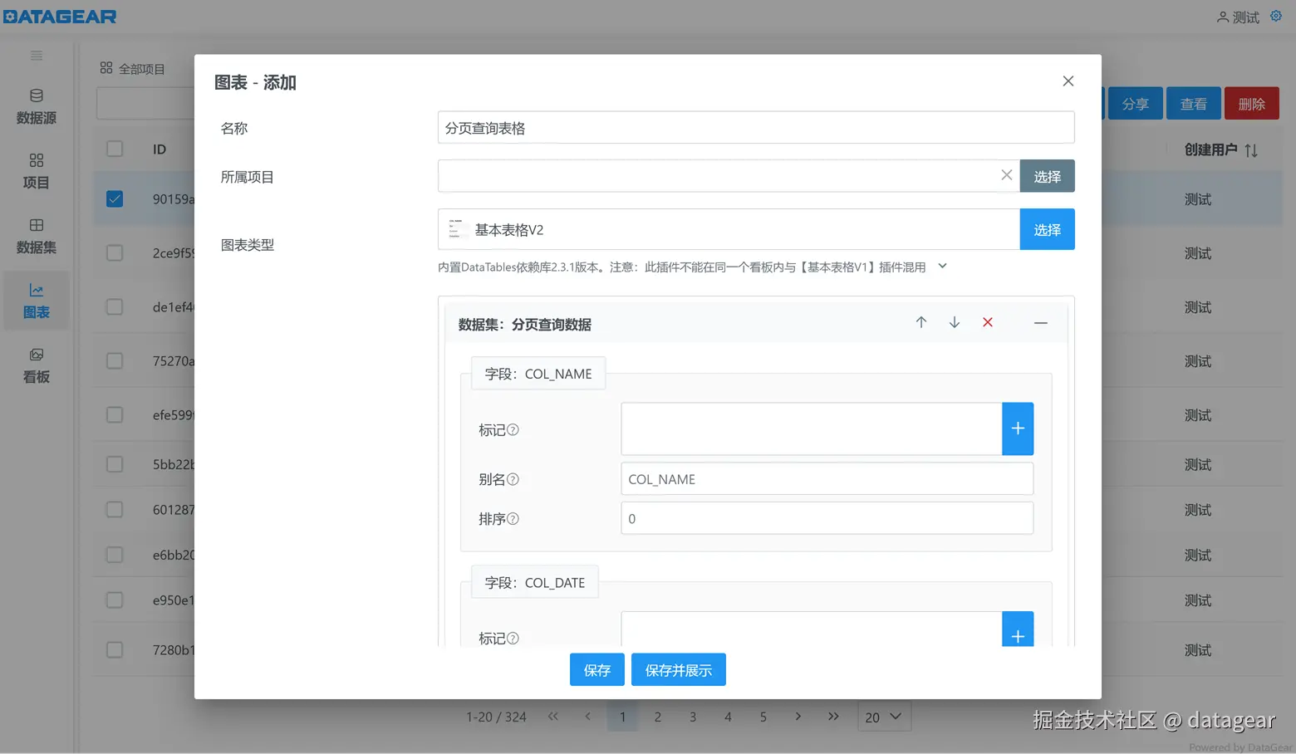Show help for COL_NAME 标记

[x=513, y=429]
